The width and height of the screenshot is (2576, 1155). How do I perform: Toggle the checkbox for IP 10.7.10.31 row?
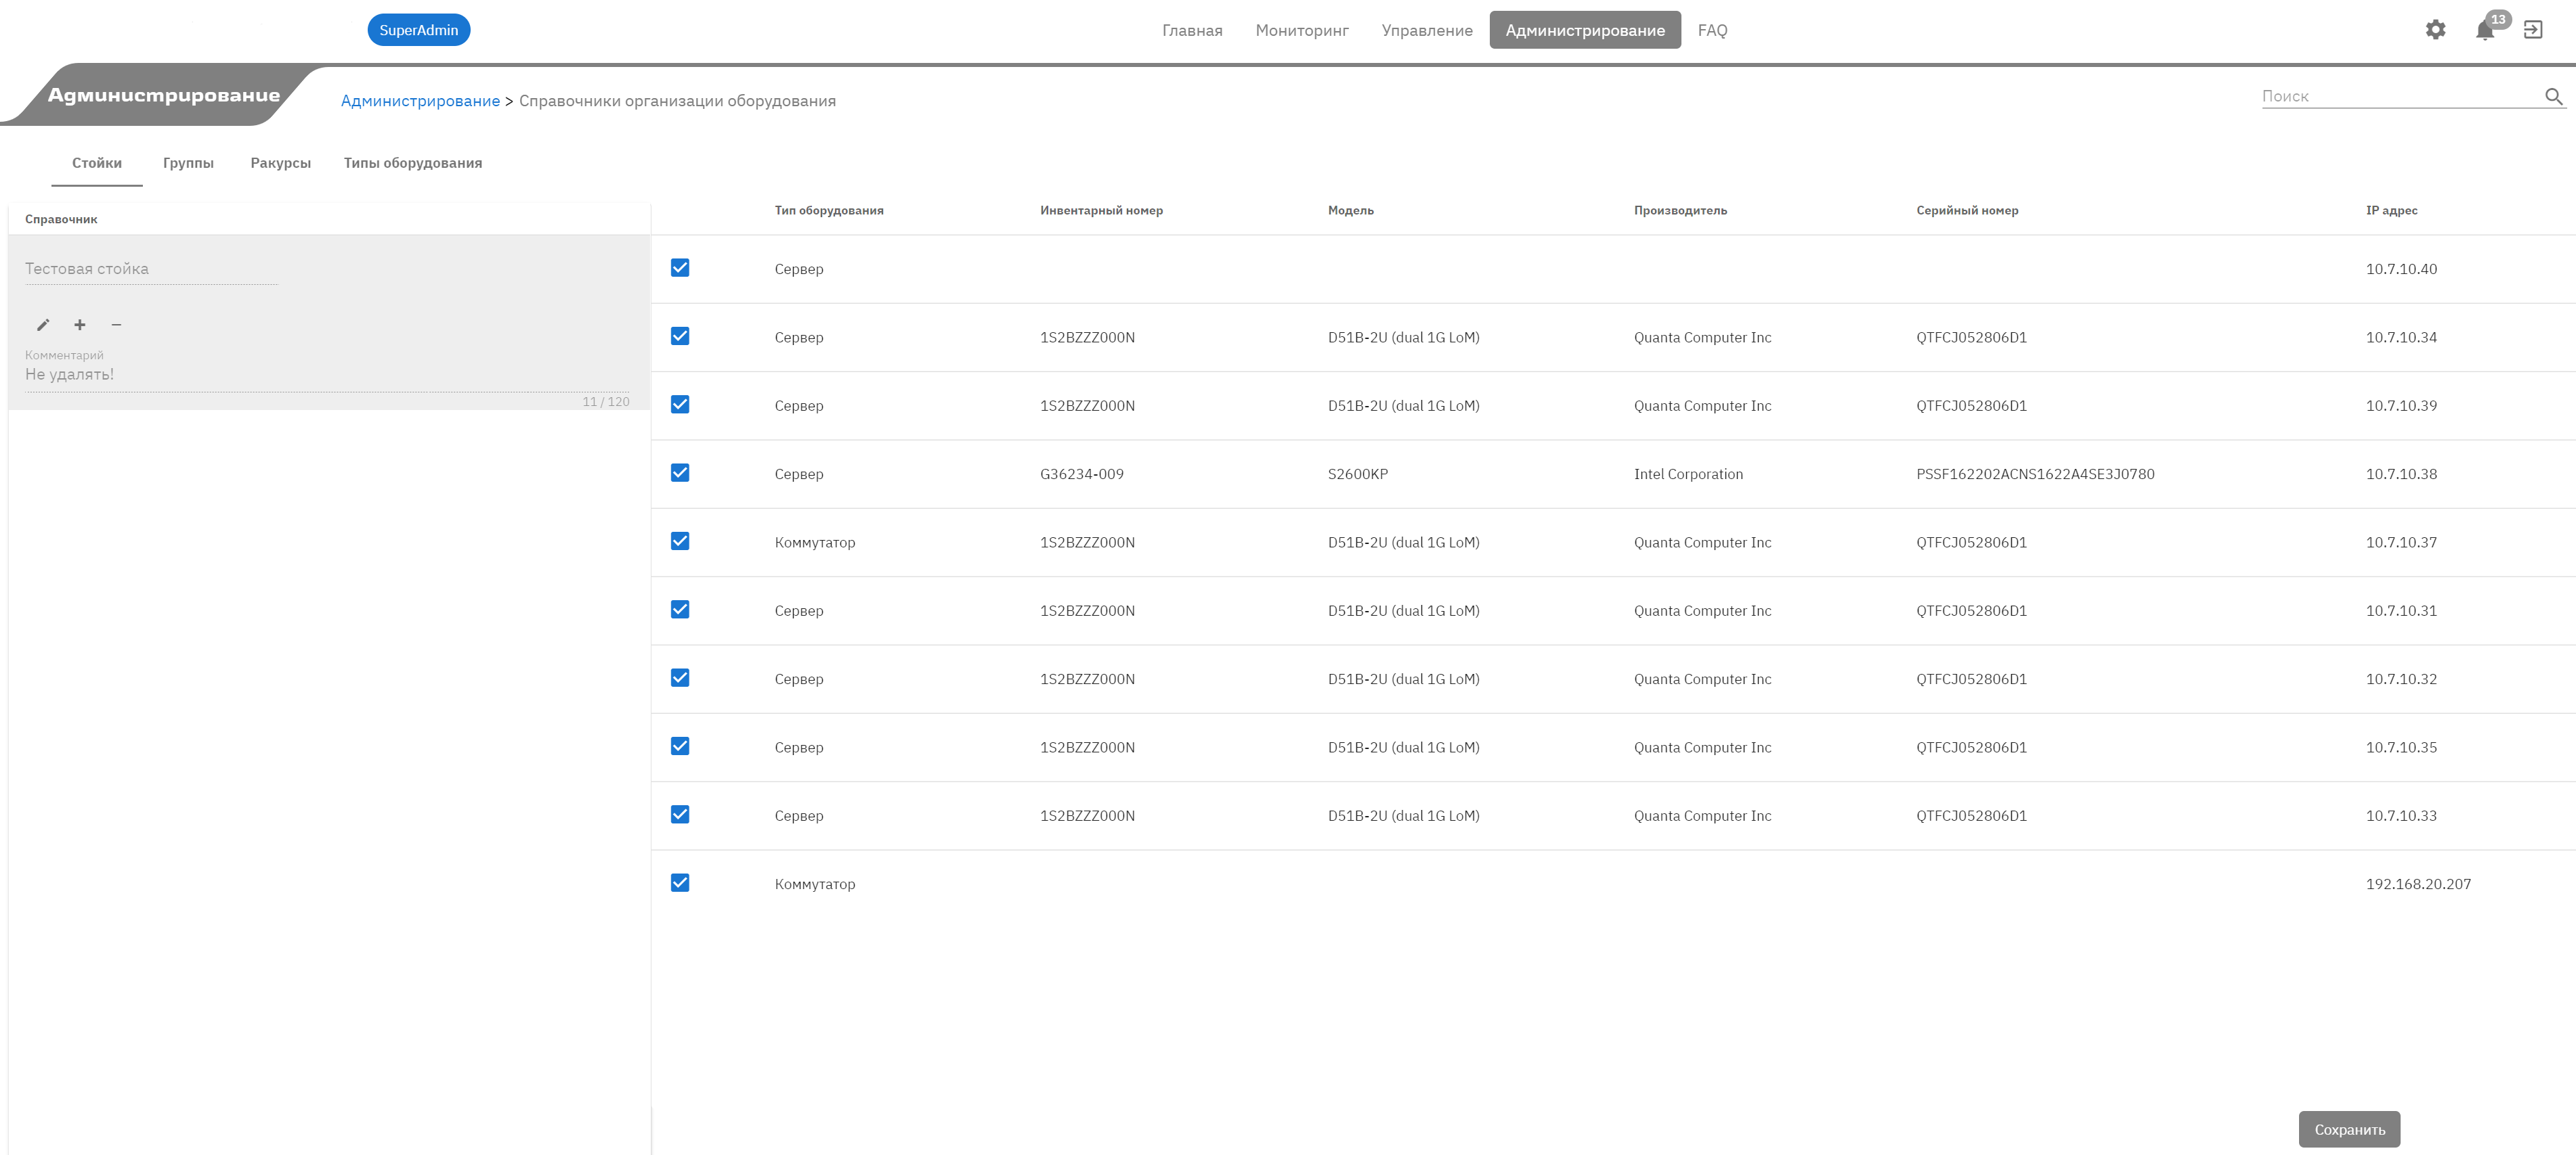[680, 610]
